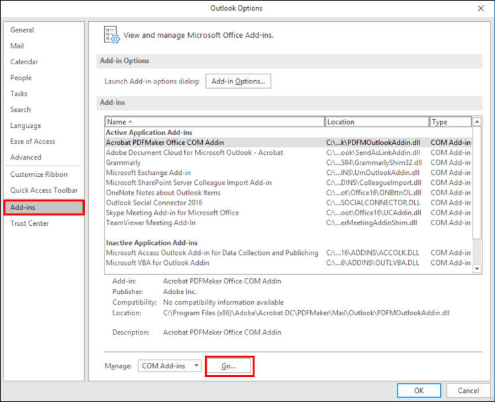Click the add-ins gear icon beside the heading
The width and height of the screenshot is (495, 402).
[112, 34]
